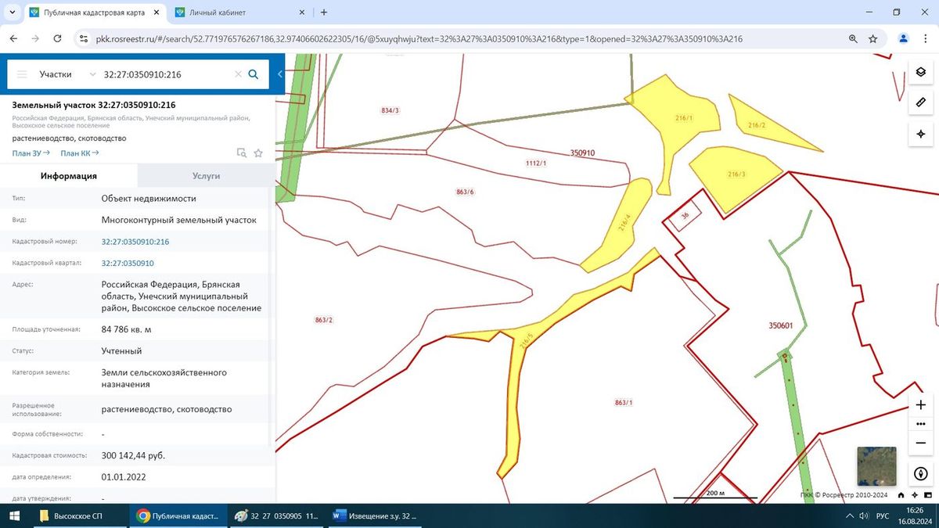Click the fullscreen window icon at the map's bottom
Viewport: 939px width, 528px height.
click(928, 495)
